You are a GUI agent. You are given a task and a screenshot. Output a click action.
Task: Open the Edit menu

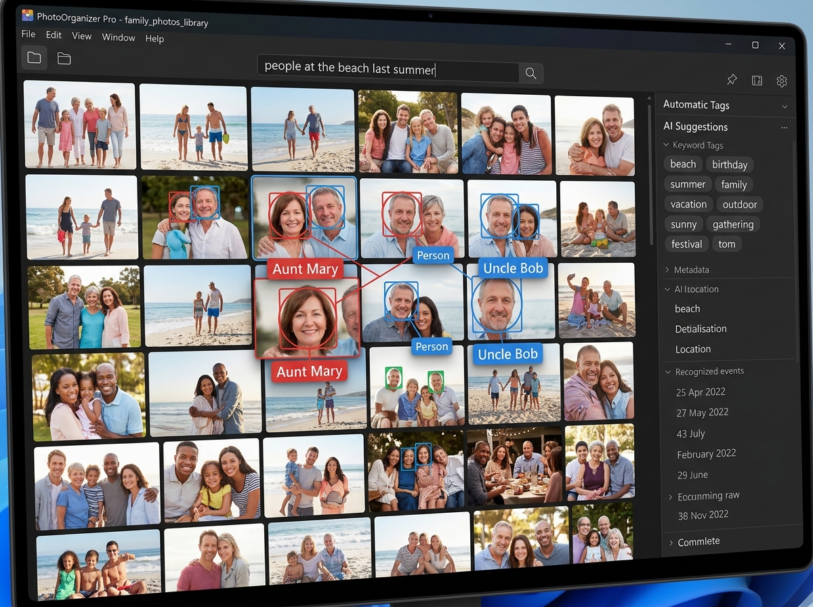click(x=54, y=35)
